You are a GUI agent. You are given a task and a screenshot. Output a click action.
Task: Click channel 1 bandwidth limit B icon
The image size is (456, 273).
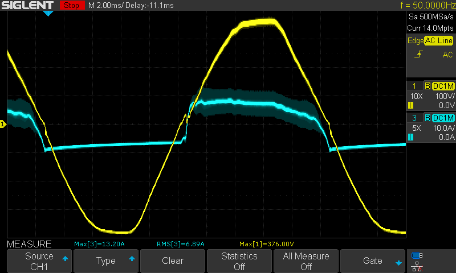pos(427,86)
